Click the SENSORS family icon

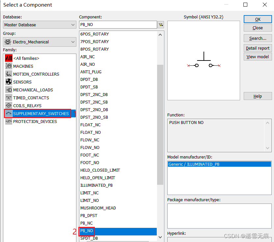pos(8,82)
